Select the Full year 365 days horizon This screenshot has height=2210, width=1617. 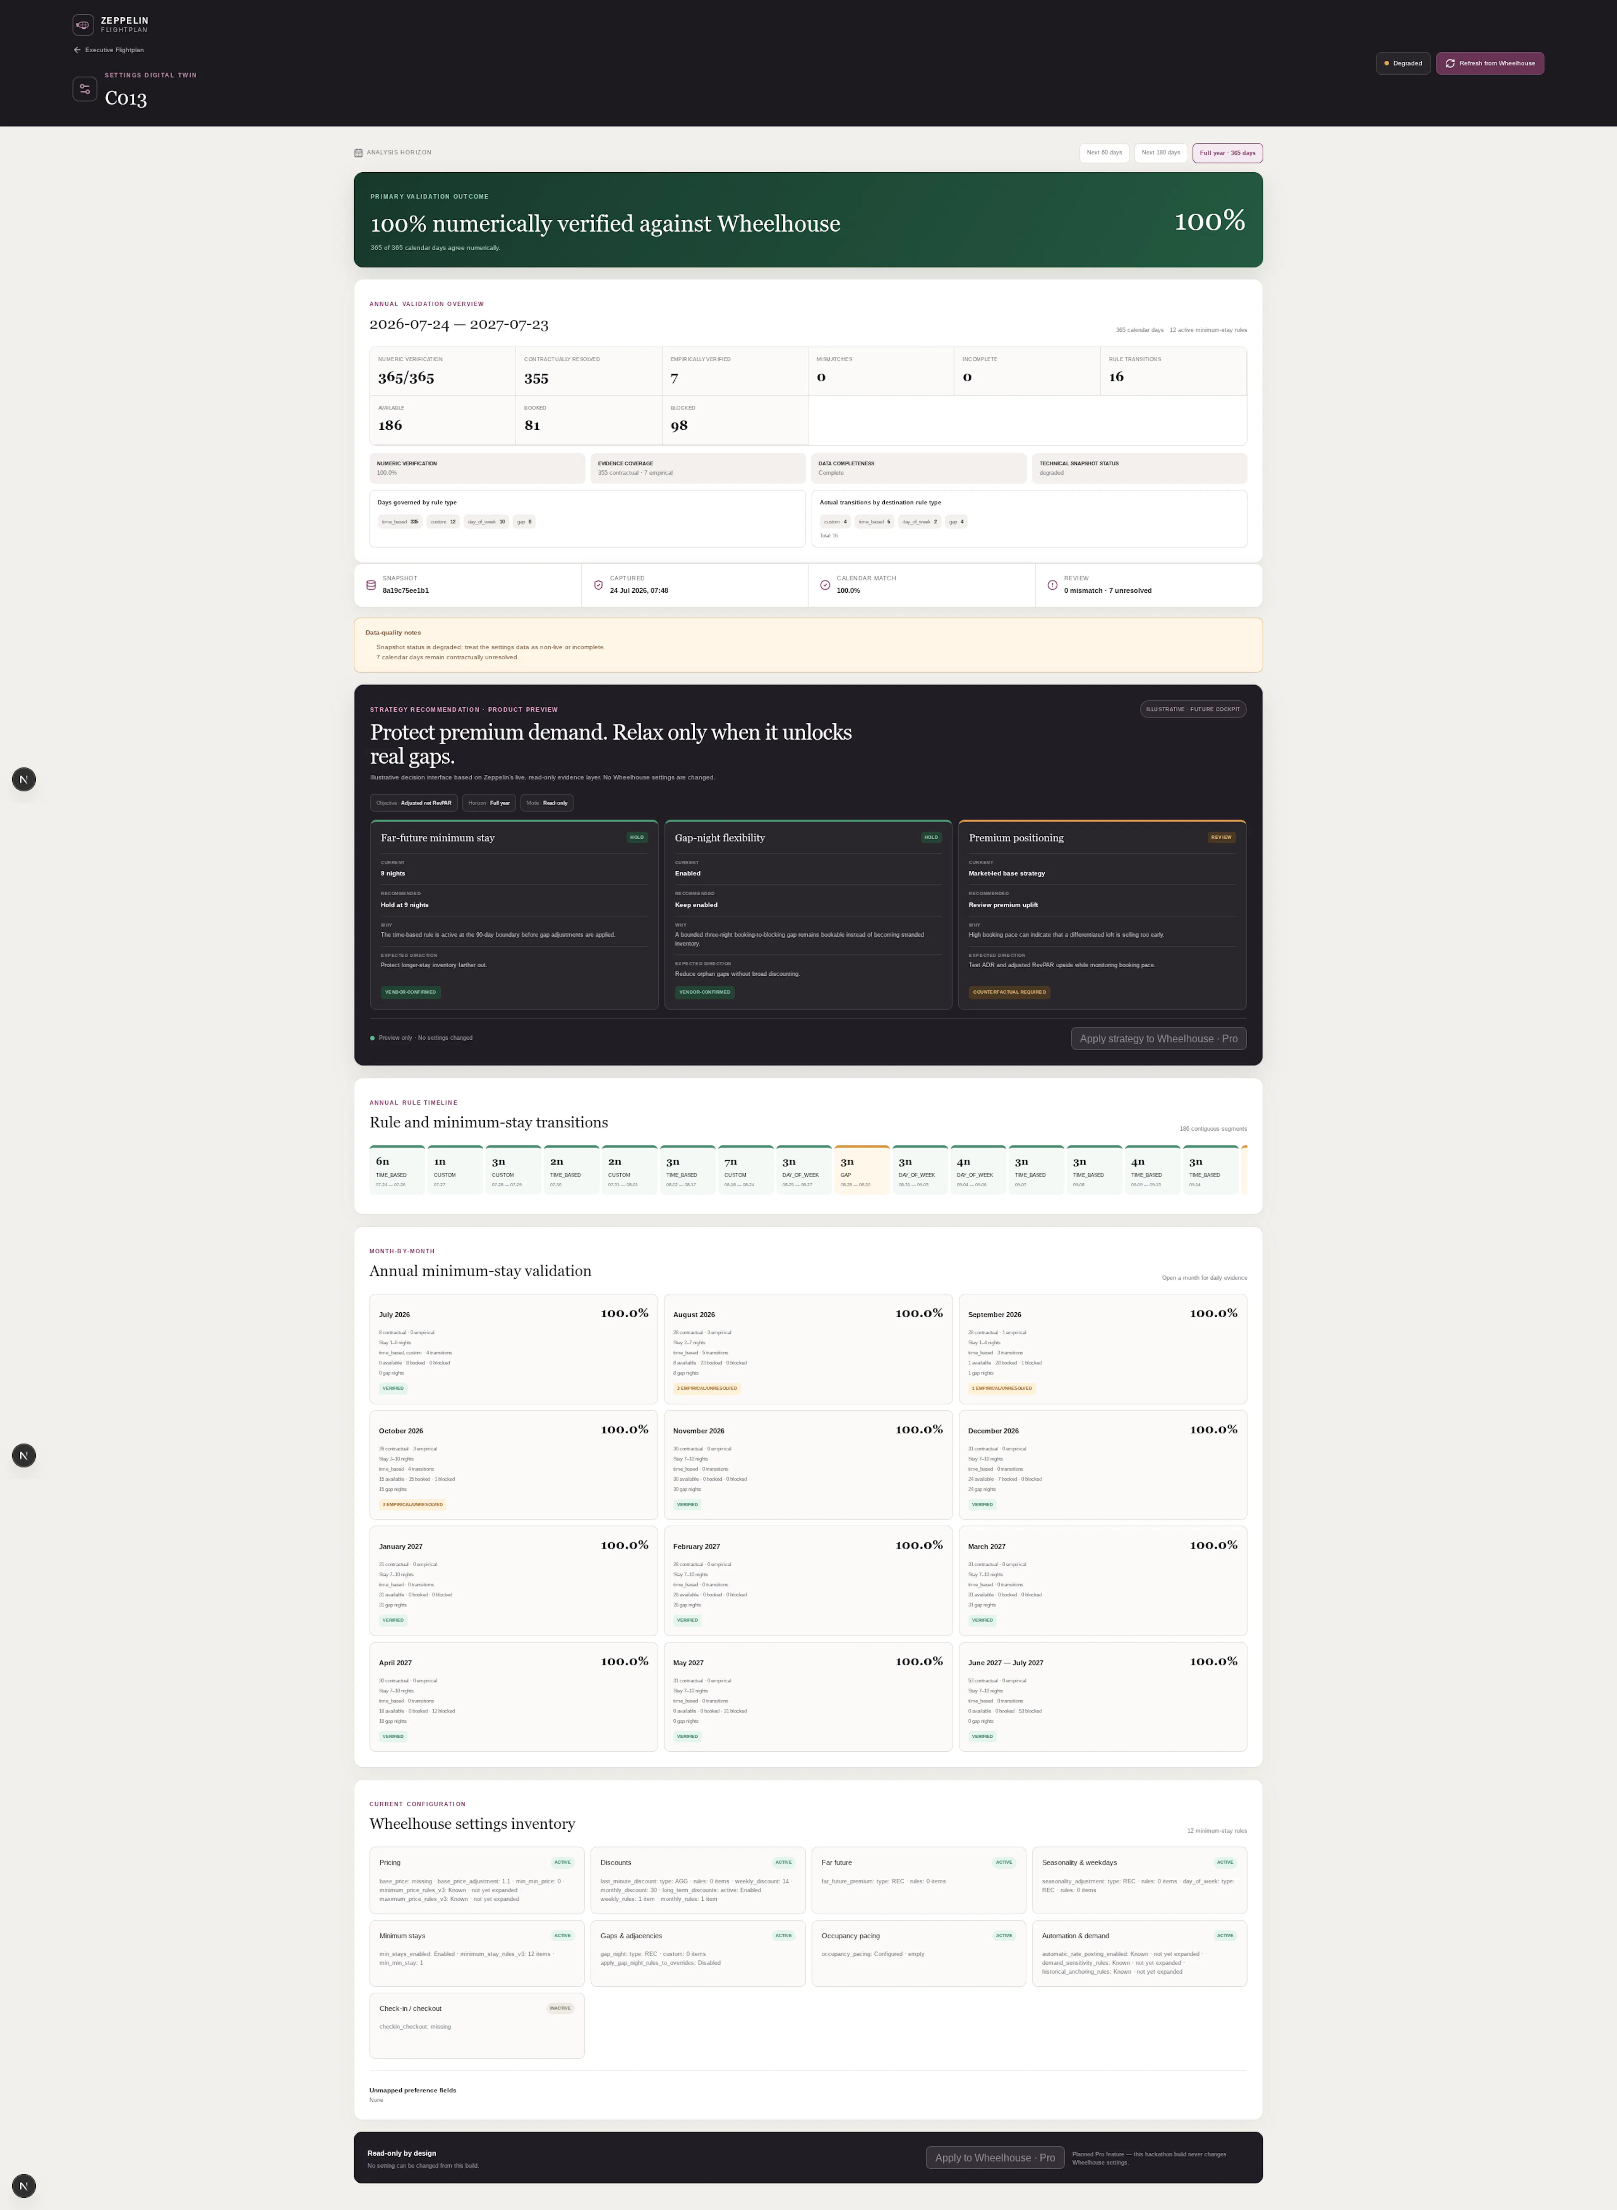(x=1227, y=153)
